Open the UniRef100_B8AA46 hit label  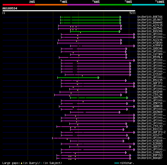pos(150,23)
